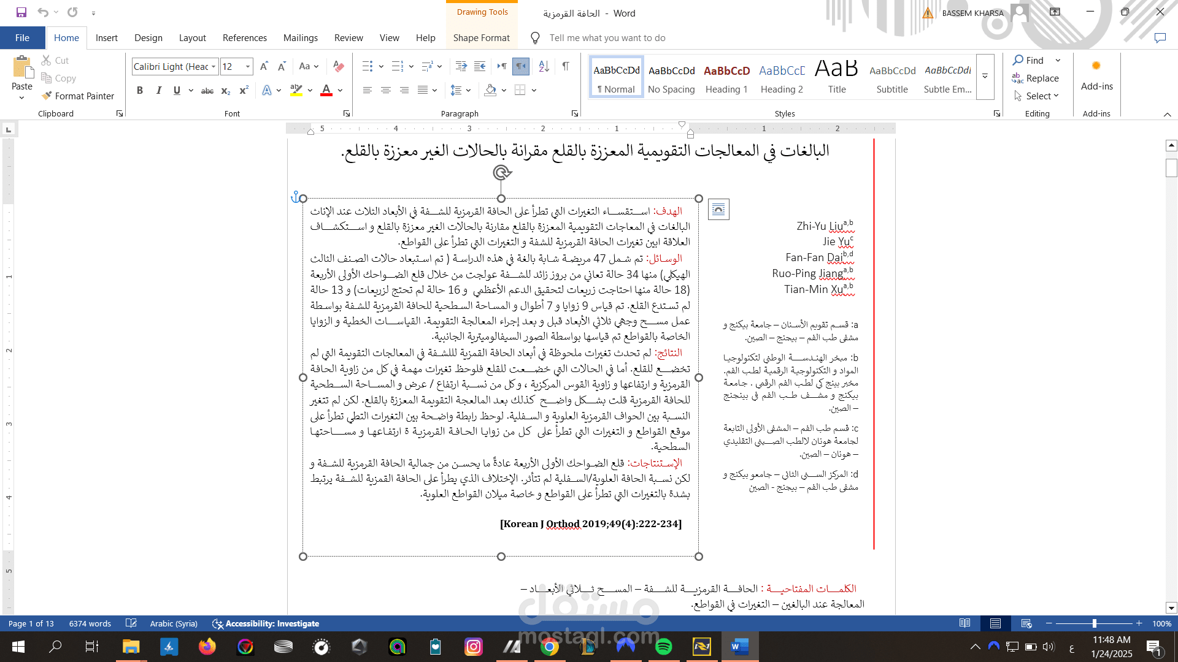This screenshot has width=1178, height=662.
Task: Apply red font color
Action: [x=326, y=90]
